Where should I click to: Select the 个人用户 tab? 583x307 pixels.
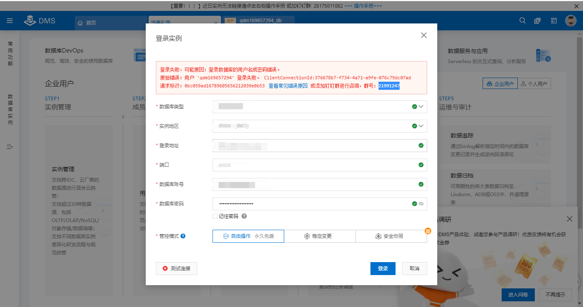[534, 84]
